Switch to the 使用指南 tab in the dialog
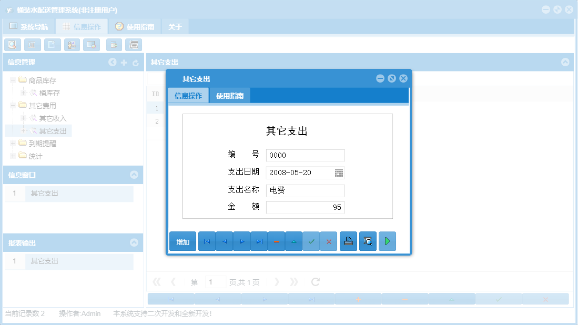578x325 pixels. 230,96
